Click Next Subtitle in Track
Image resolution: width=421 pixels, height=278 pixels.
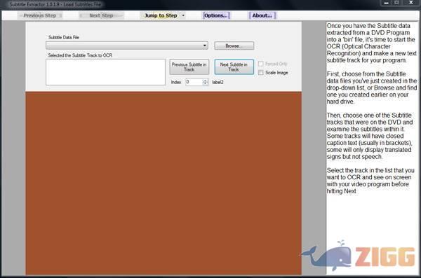(x=234, y=67)
